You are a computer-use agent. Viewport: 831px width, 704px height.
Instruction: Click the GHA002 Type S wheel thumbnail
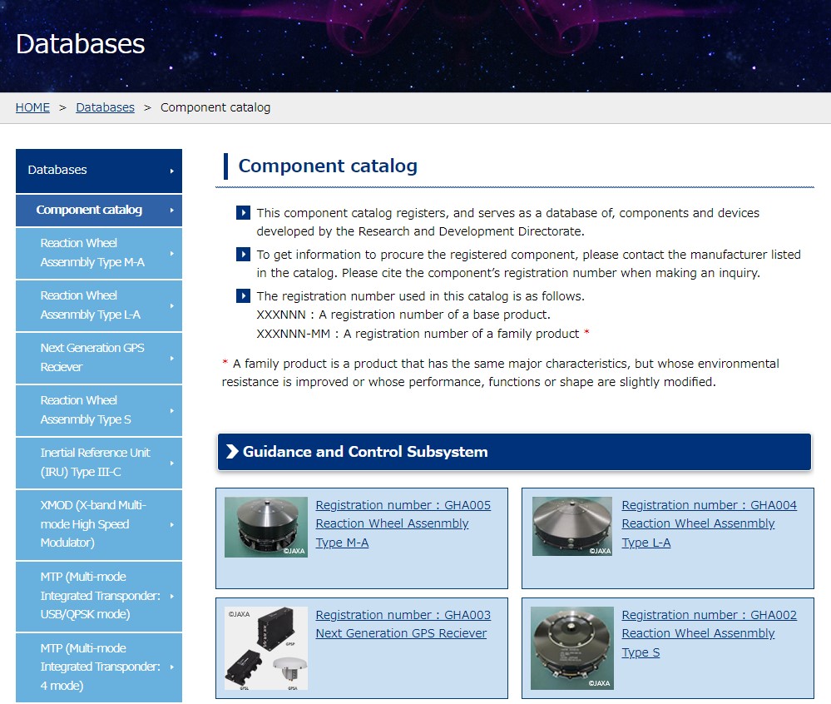click(x=571, y=647)
